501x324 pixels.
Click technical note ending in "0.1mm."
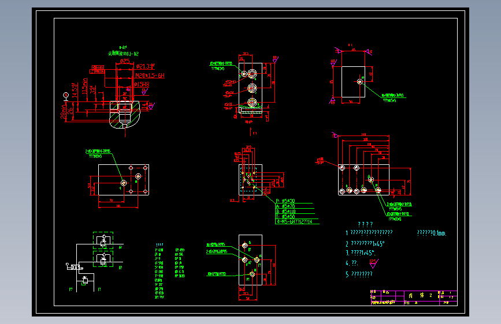432,233
